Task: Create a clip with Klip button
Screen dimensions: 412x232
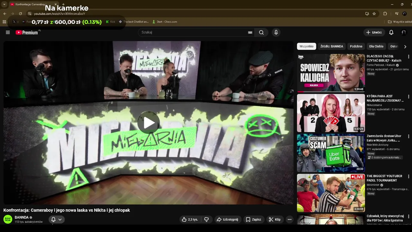Action: 275,219
